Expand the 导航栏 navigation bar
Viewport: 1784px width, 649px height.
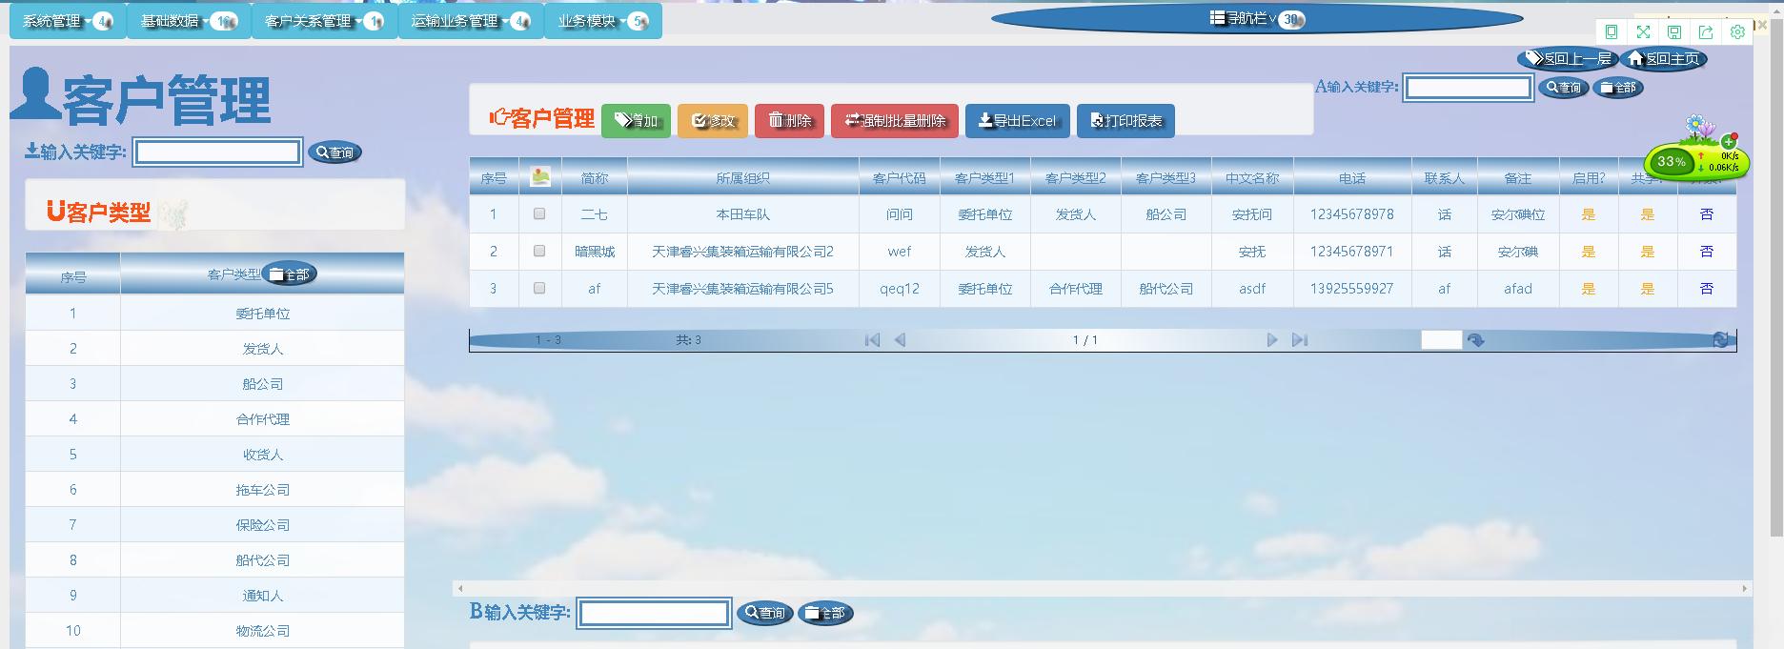[1257, 18]
